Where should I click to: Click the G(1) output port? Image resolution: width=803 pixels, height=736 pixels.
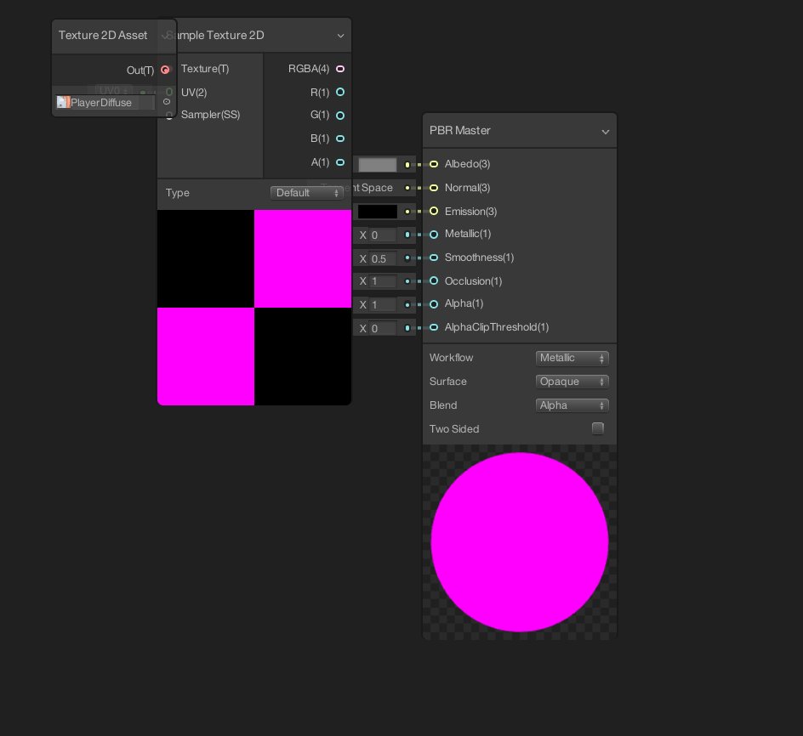(x=340, y=116)
